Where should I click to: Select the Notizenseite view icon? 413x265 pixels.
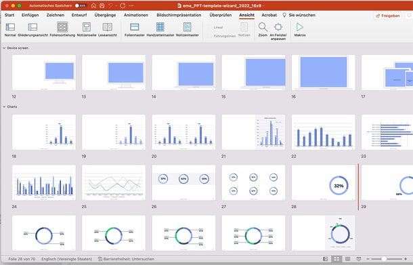point(87,27)
